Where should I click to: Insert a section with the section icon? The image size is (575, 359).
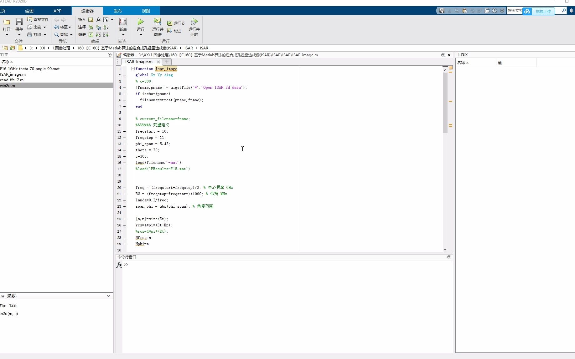pyautogui.click(x=91, y=19)
